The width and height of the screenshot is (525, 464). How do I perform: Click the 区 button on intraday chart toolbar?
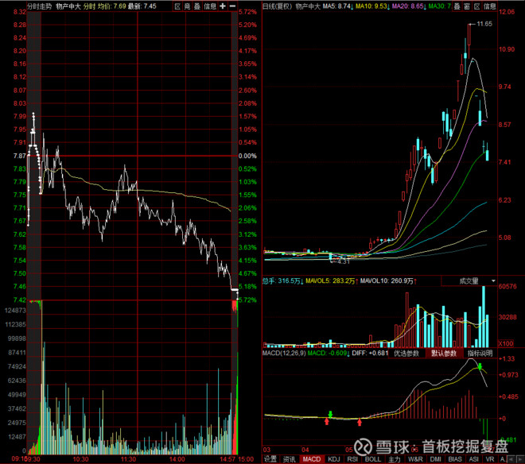point(177,6)
